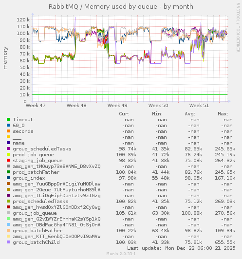Click the yellow-green prod_job_queue swatch
242x259 pixels.
tap(8, 154)
